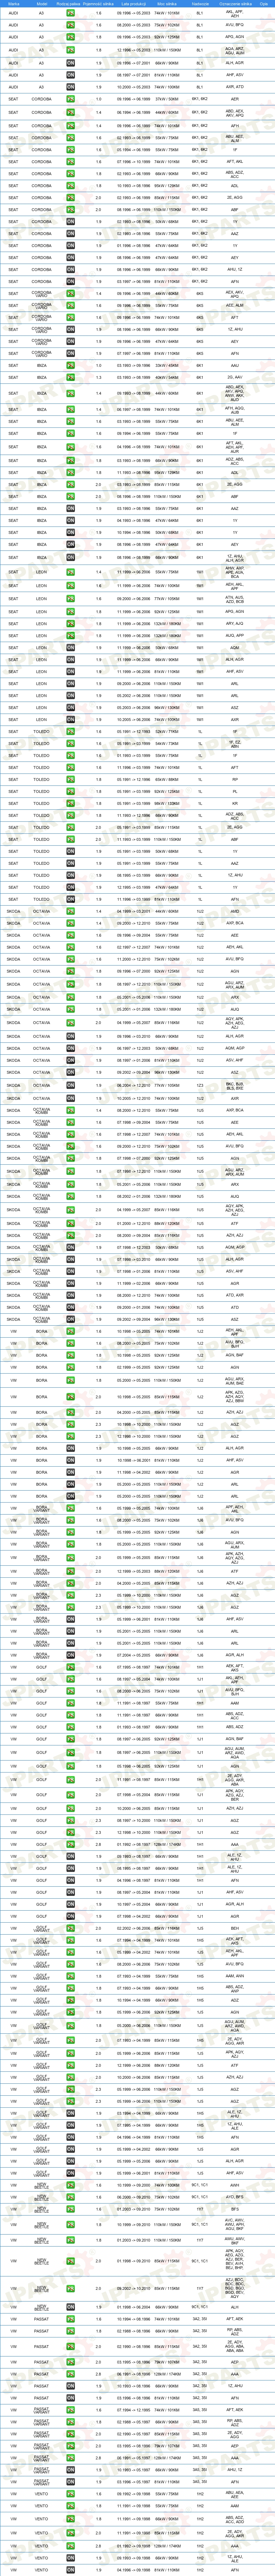Viewport: 275px width, 2576px height.
Task: Click the 'Nadwozie' column header
Action: coord(201,4)
